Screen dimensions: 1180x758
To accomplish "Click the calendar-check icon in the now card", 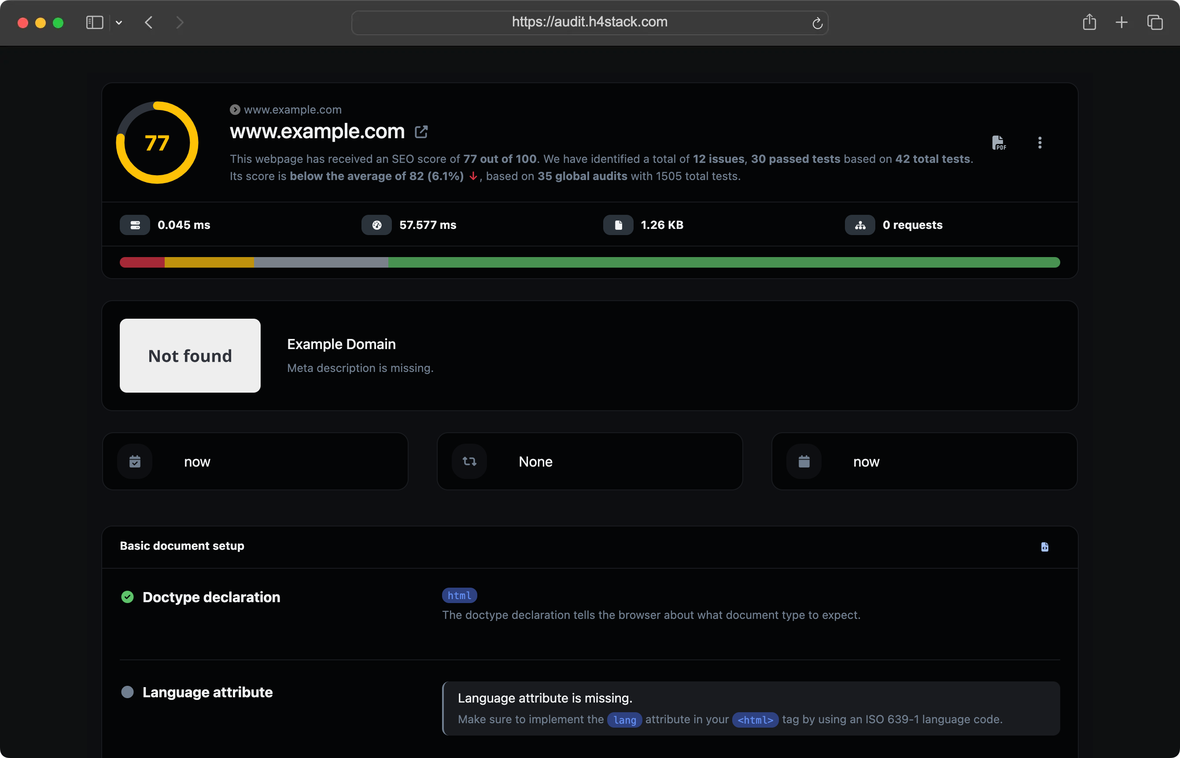I will pos(135,461).
